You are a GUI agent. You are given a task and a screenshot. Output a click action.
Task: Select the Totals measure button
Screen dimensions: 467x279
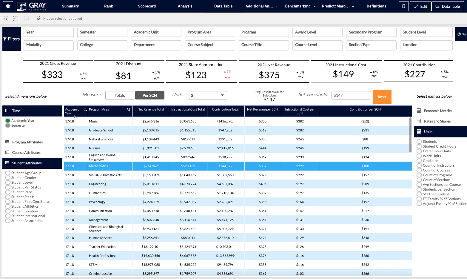pyautogui.click(x=120, y=95)
